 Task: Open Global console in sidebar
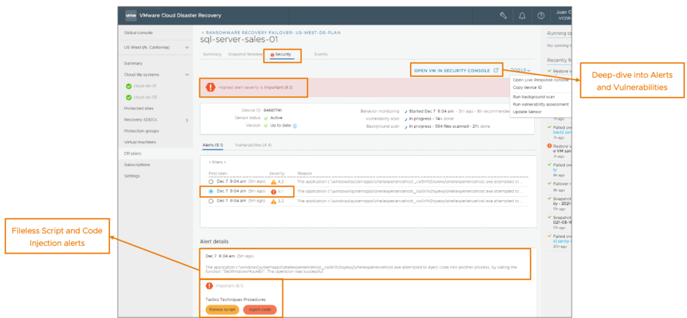tap(138, 32)
